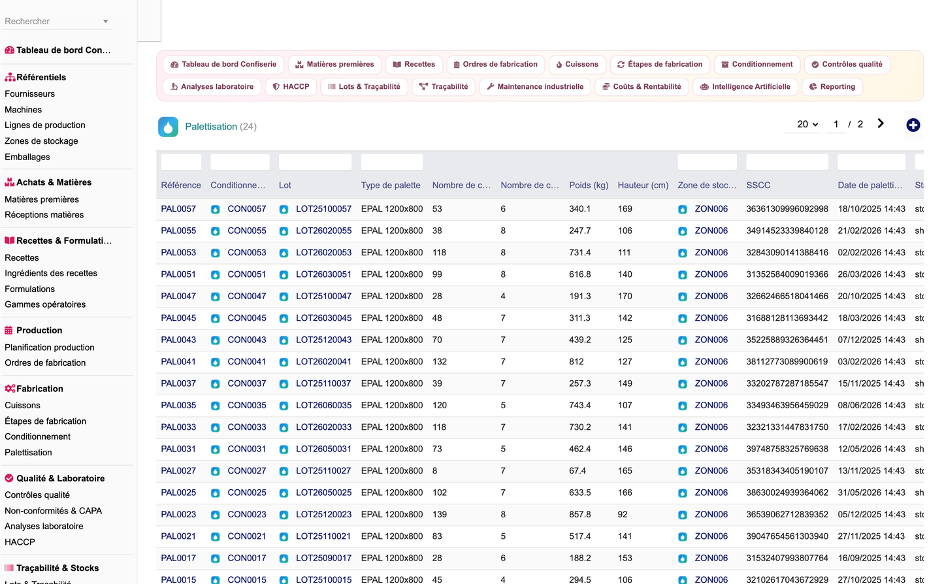Open the HACCP tab
The width and height of the screenshot is (944, 584).
point(291,86)
